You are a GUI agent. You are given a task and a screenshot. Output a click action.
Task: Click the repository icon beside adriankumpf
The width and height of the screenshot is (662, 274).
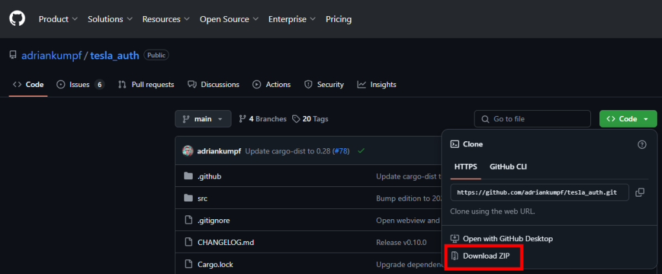[x=13, y=55]
